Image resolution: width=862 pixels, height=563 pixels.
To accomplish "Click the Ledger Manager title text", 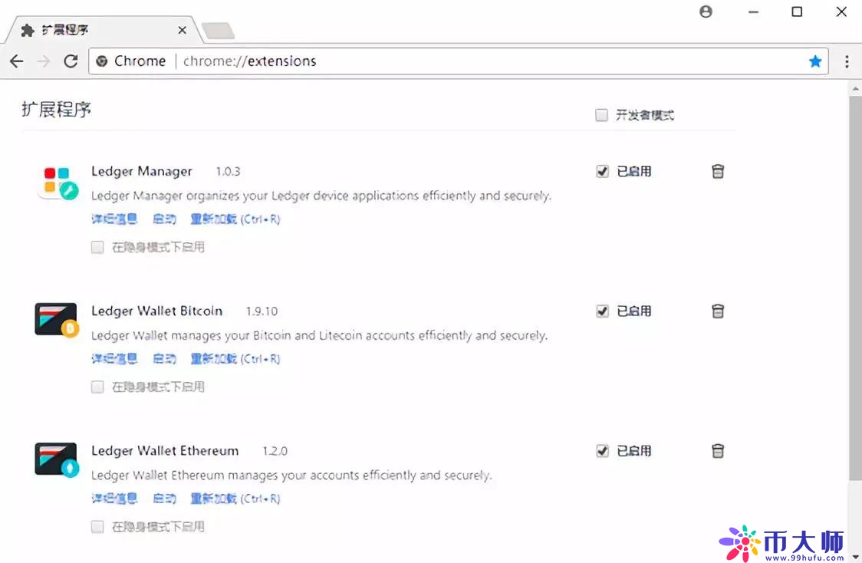I will pos(141,172).
